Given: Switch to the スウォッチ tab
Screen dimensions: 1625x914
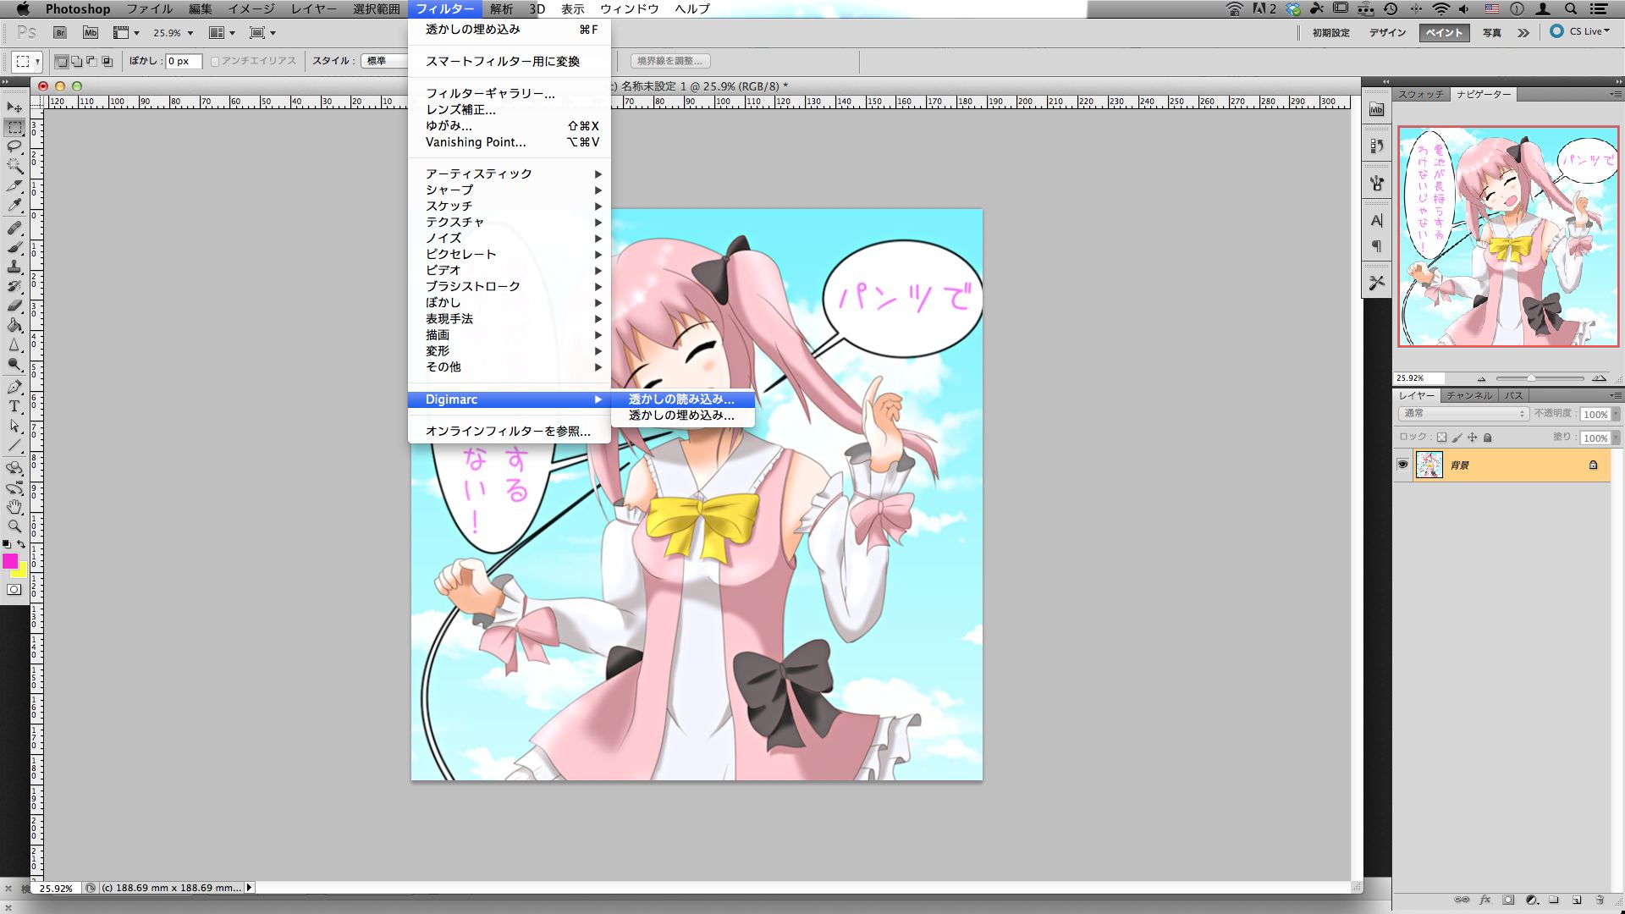Looking at the screenshot, I should pyautogui.click(x=1421, y=94).
